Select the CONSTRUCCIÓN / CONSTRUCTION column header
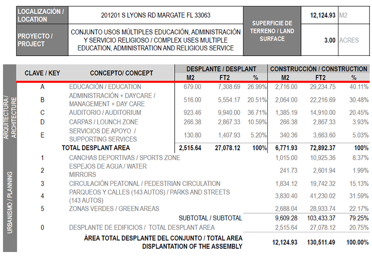The width and height of the screenshot is (372, 265). point(319,69)
